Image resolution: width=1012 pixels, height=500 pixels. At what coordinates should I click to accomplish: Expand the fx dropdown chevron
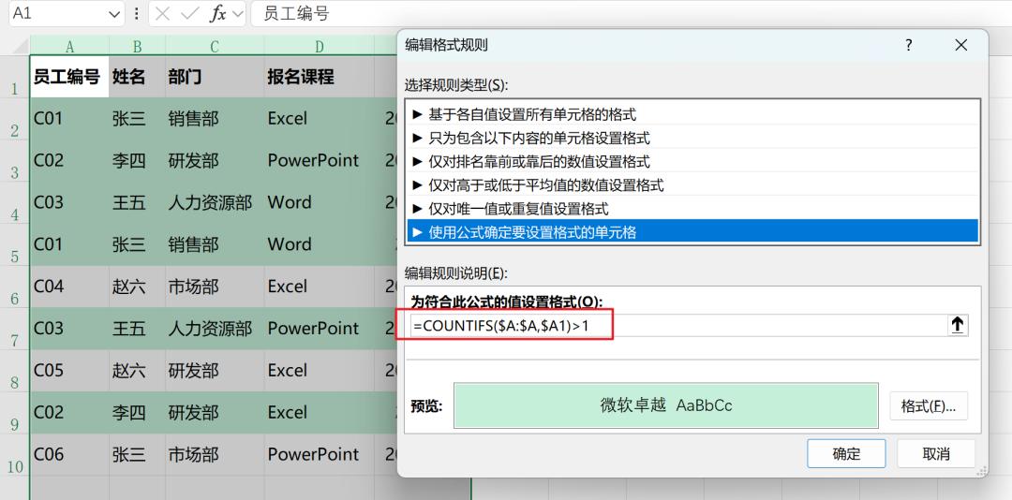[x=237, y=13]
